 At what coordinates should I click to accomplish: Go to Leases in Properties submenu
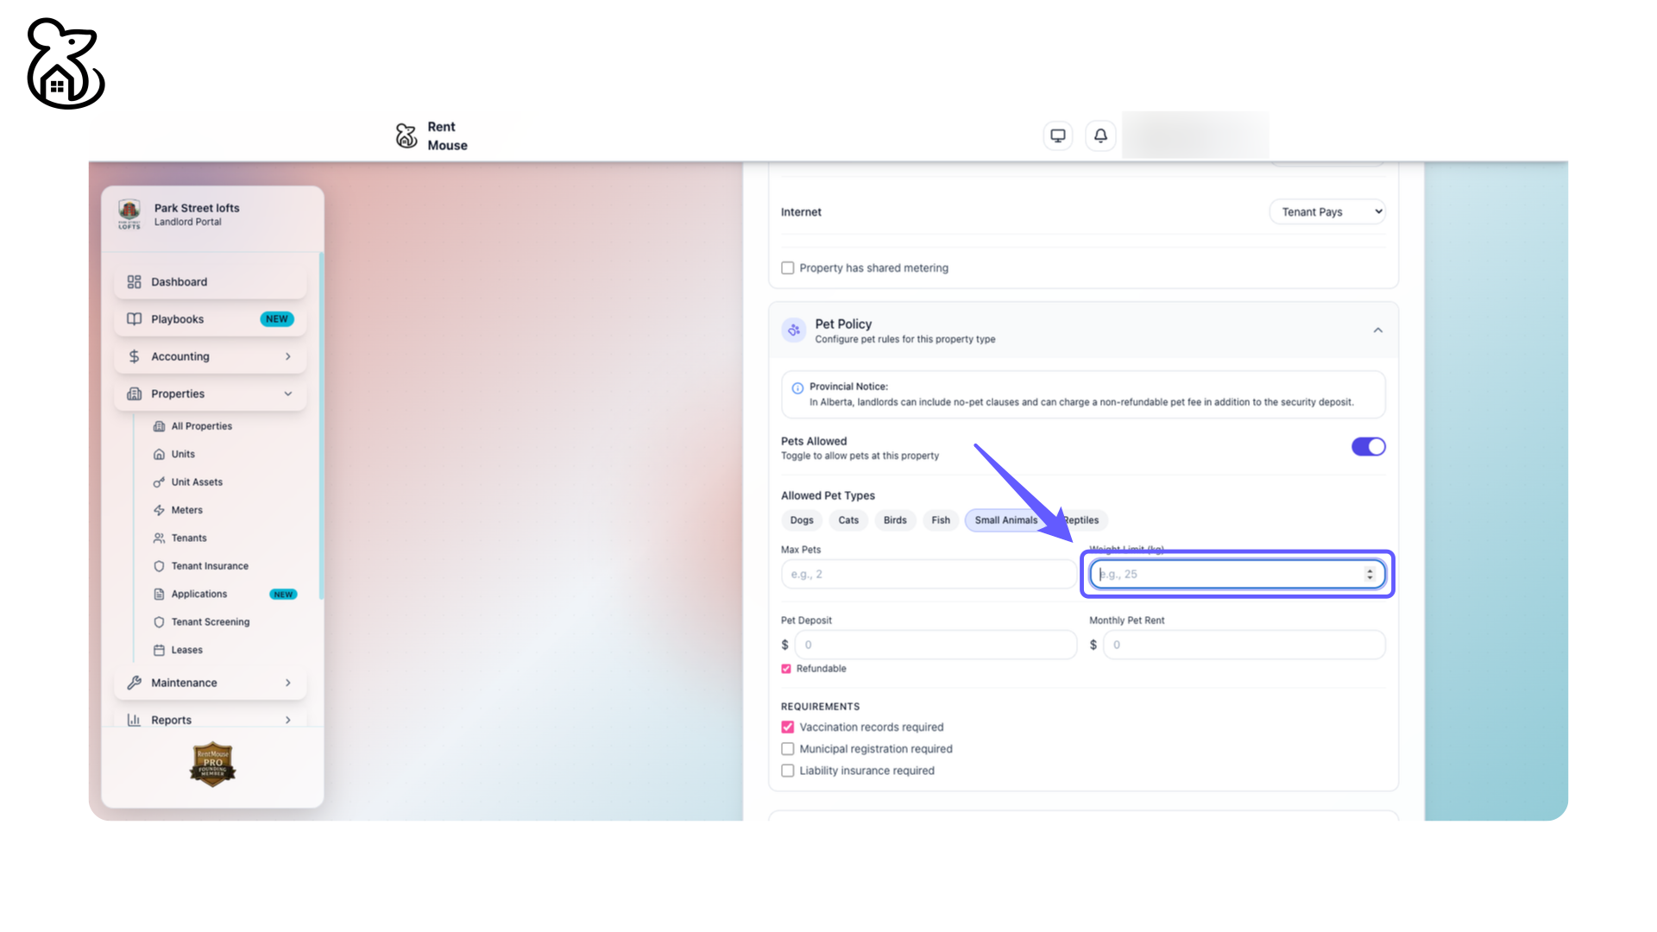point(186,650)
